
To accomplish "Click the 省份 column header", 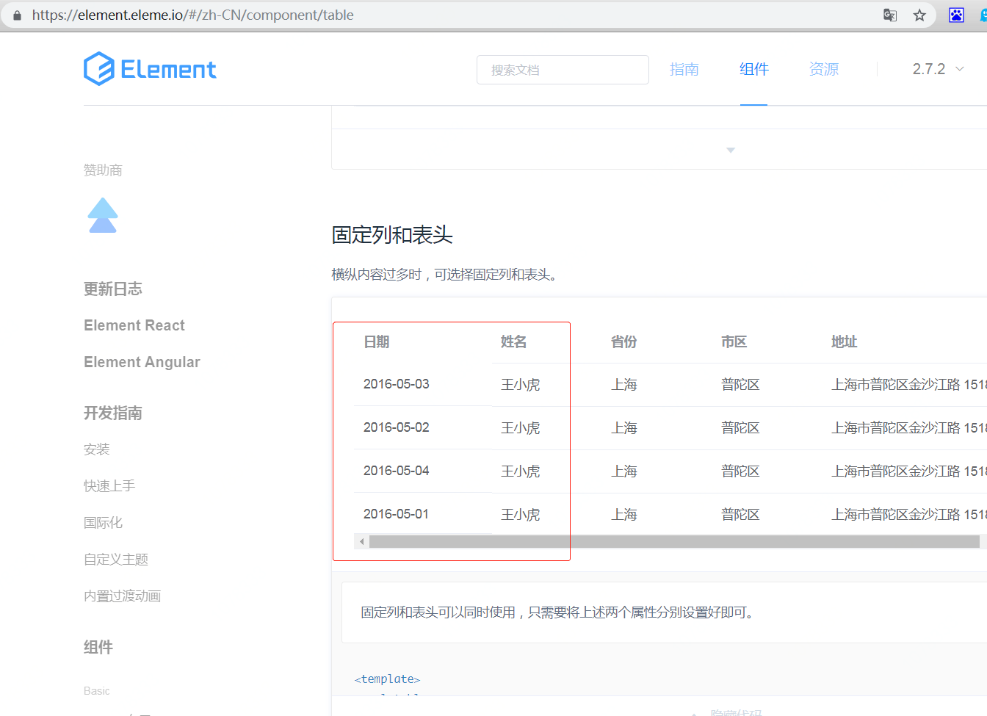I will [623, 341].
